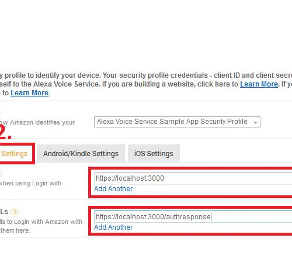This screenshot has width=292, height=276.
Task: Click the 'Alexa Voice Service Sample App' text in selector
Action: tap(148, 122)
